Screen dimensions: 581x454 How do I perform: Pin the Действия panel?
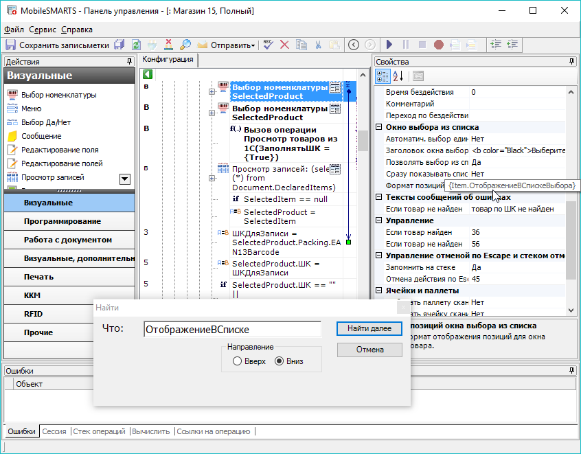[x=129, y=62]
